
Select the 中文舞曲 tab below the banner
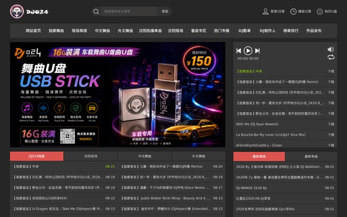[145, 156]
